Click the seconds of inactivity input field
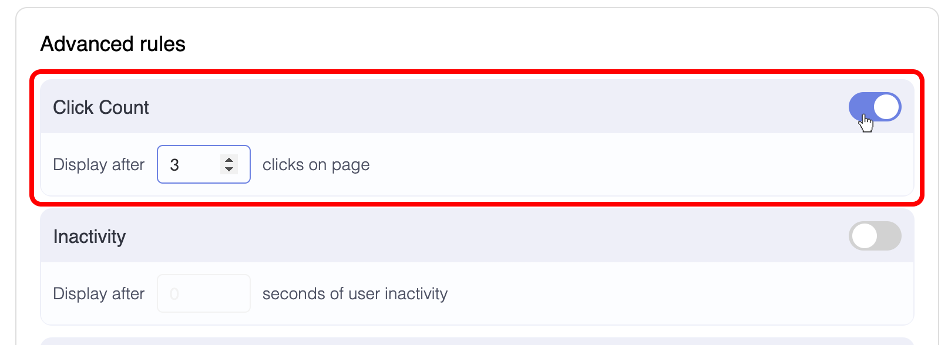948x345 pixels. pos(203,293)
